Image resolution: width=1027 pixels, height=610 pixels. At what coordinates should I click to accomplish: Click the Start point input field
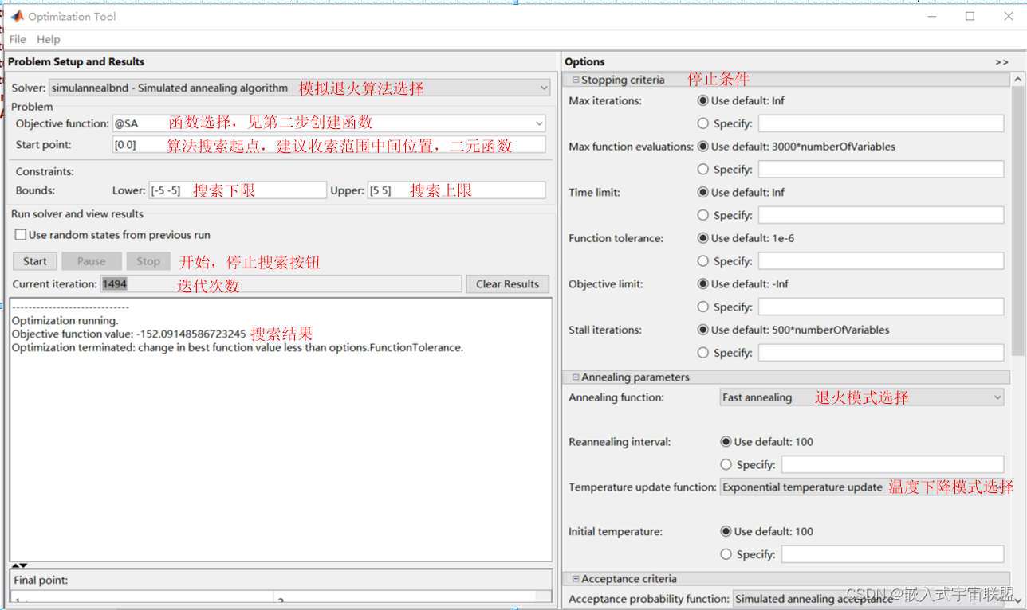coord(239,144)
